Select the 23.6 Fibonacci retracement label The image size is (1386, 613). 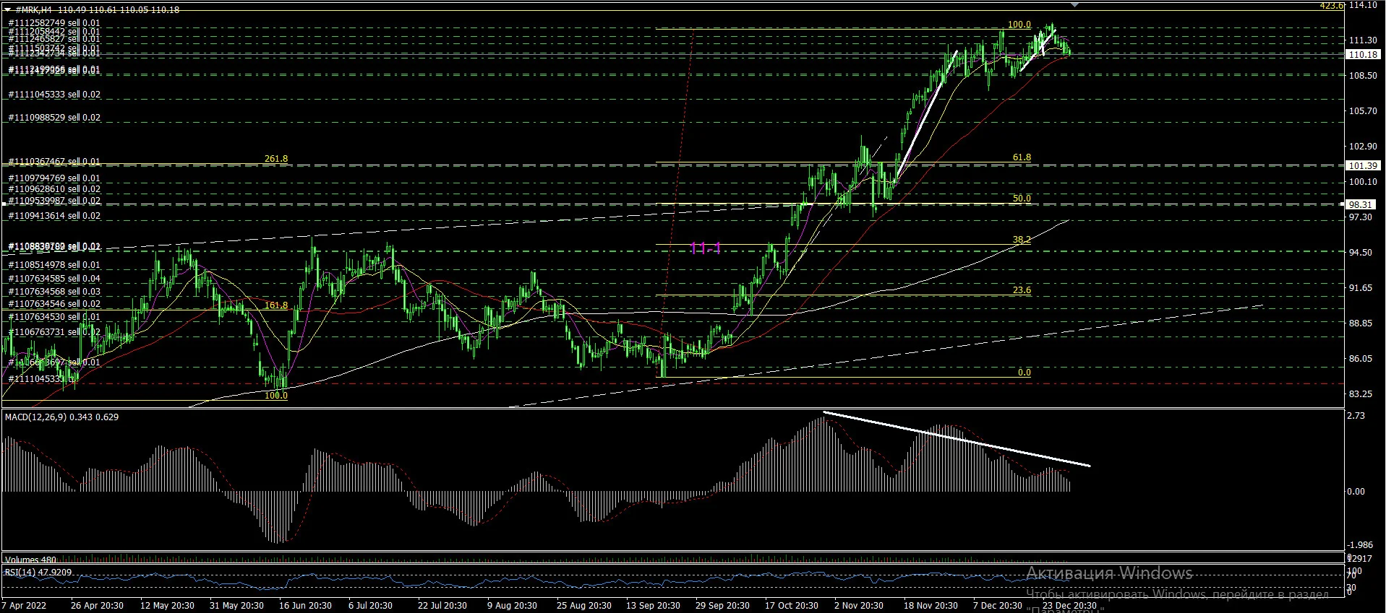coord(1022,290)
